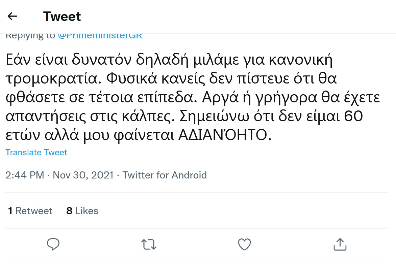Click the 'Replying to' label text
Viewport: 396px width, 265px height.
30,36
